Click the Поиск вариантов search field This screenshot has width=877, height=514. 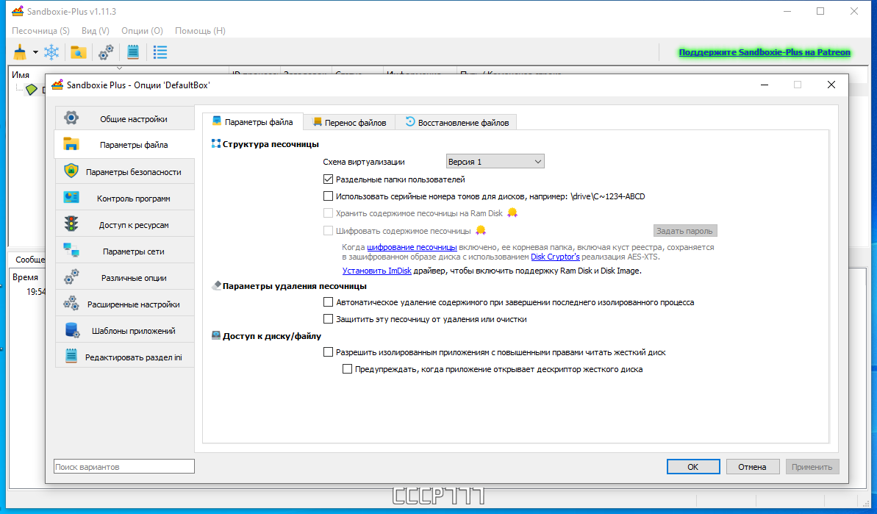124,466
